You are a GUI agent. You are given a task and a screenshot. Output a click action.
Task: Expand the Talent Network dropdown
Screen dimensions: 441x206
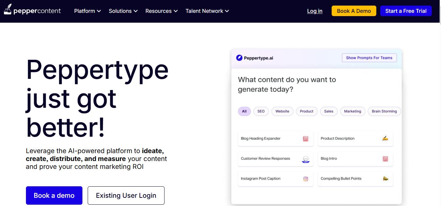[x=207, y=11]
